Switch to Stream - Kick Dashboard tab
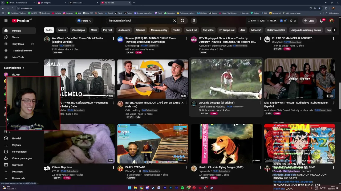The height and width of the screenshot is (191, 341). click(21, 3)
